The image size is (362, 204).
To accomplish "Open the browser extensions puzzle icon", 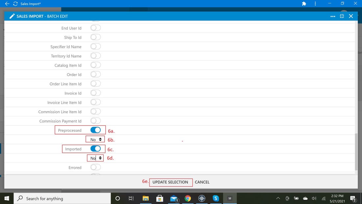I will pos(304,4).
